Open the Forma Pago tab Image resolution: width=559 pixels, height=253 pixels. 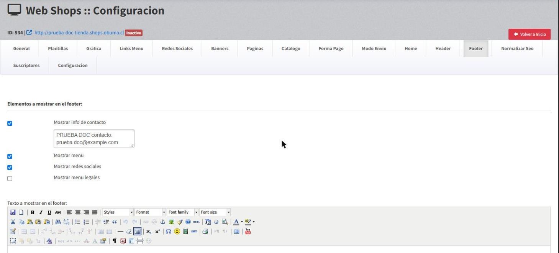(x=331, y=49)
